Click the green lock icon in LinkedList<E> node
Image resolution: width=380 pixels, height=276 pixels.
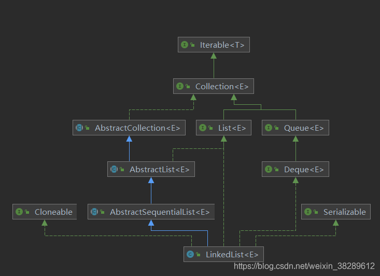tap(198, 254)
